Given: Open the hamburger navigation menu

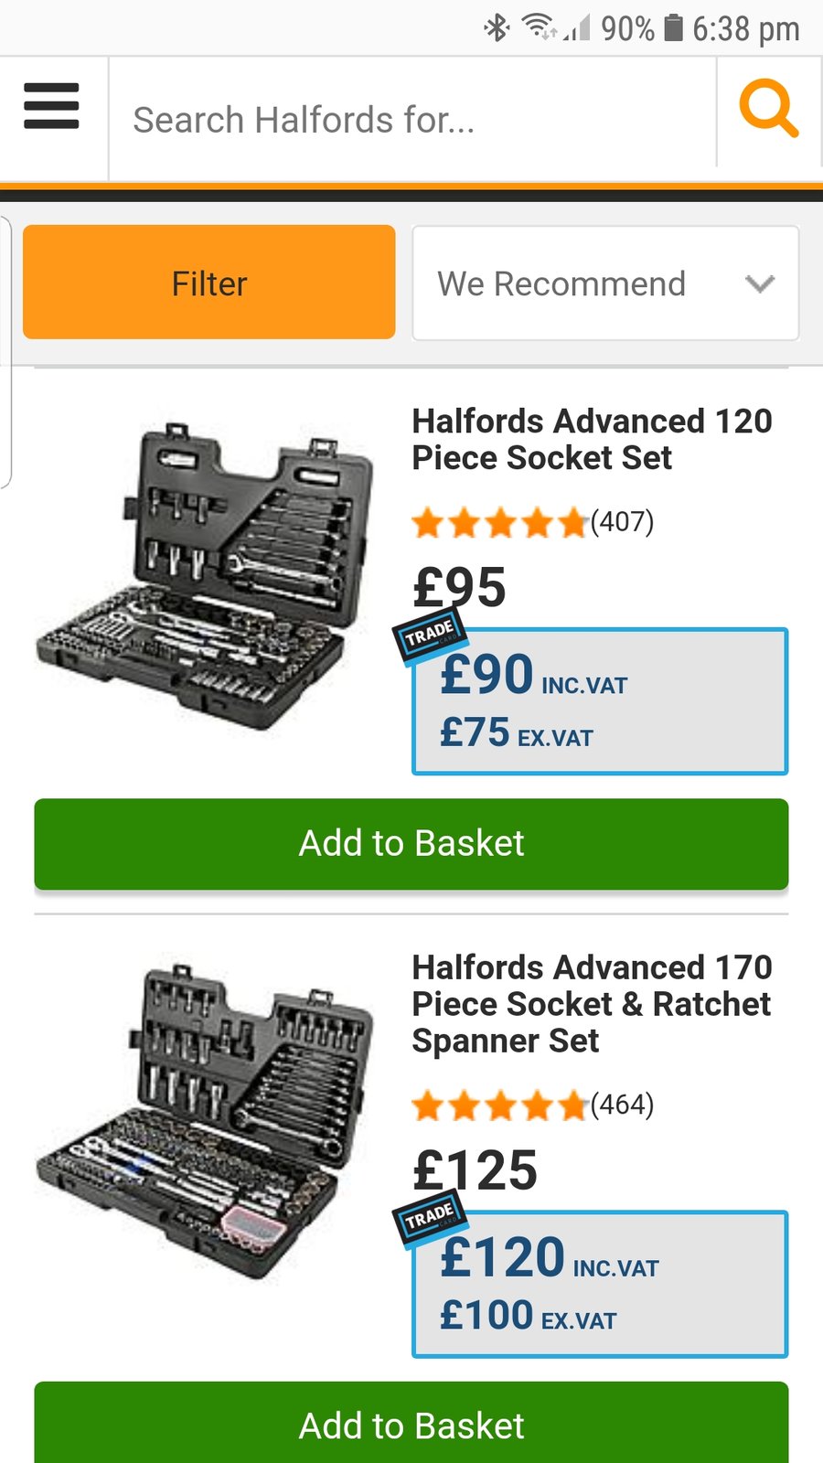Looking at the screenshot, I should pos(51,106).
